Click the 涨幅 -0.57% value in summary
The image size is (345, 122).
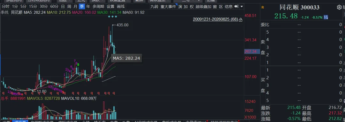coord(294,119)
